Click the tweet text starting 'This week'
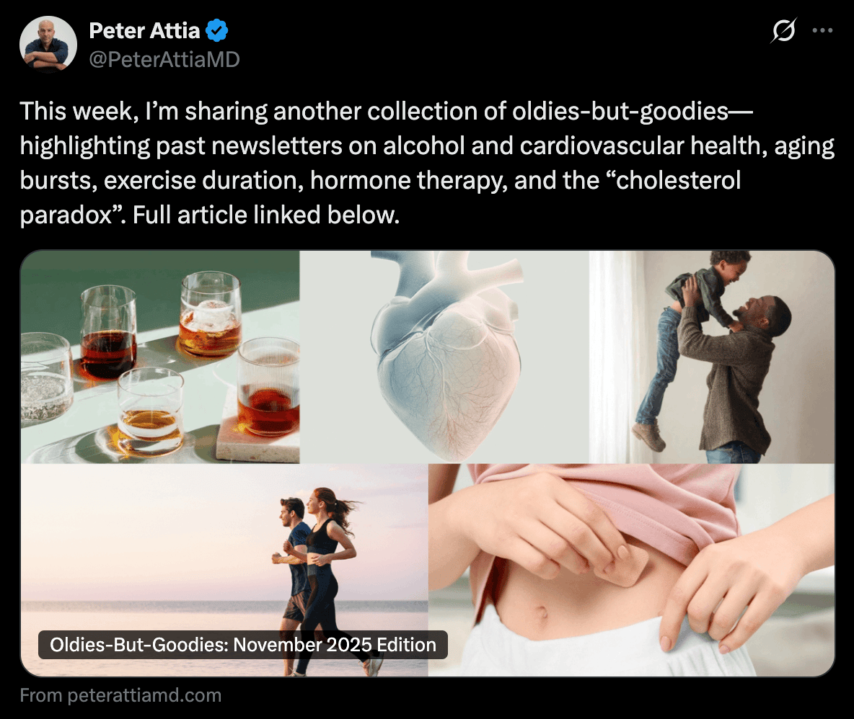This screenshot has height=719, width=854. (x=427, y=163)
